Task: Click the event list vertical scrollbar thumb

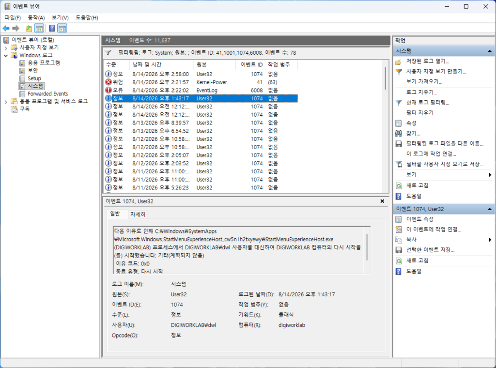Action: coord(385,78)
